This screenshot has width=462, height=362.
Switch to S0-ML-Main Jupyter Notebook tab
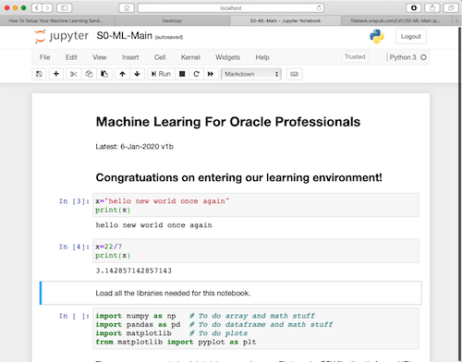tap(286, 20)
